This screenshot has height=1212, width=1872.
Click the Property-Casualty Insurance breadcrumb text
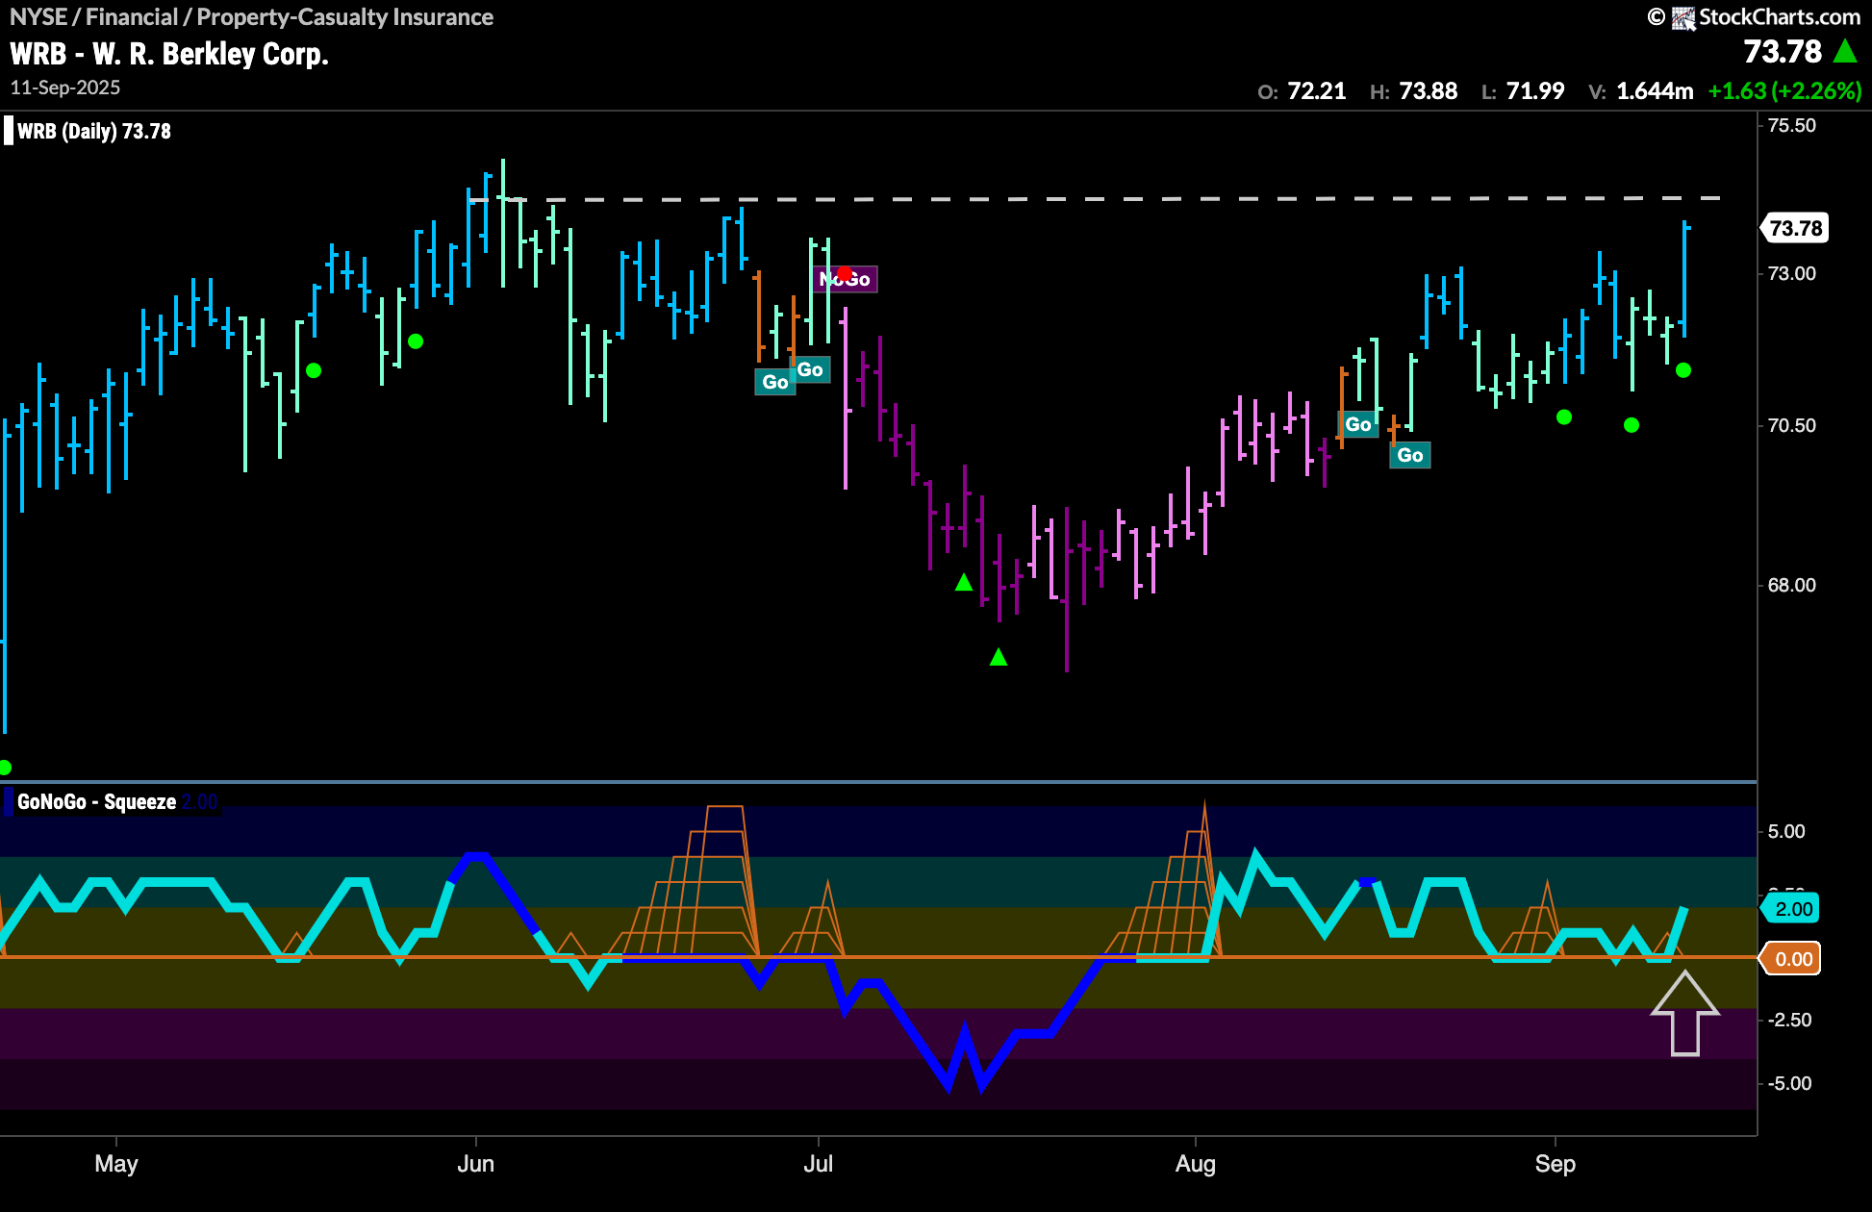coord(344,17)
